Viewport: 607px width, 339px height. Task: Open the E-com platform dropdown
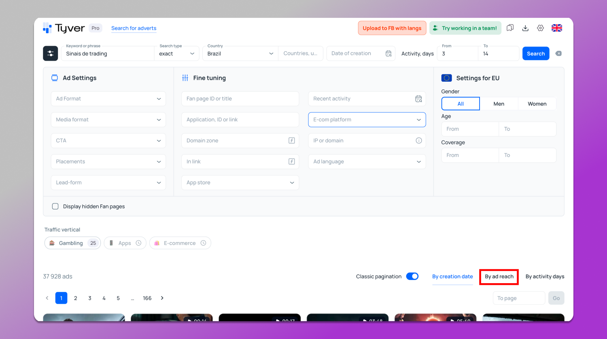(x=367, y=120)
